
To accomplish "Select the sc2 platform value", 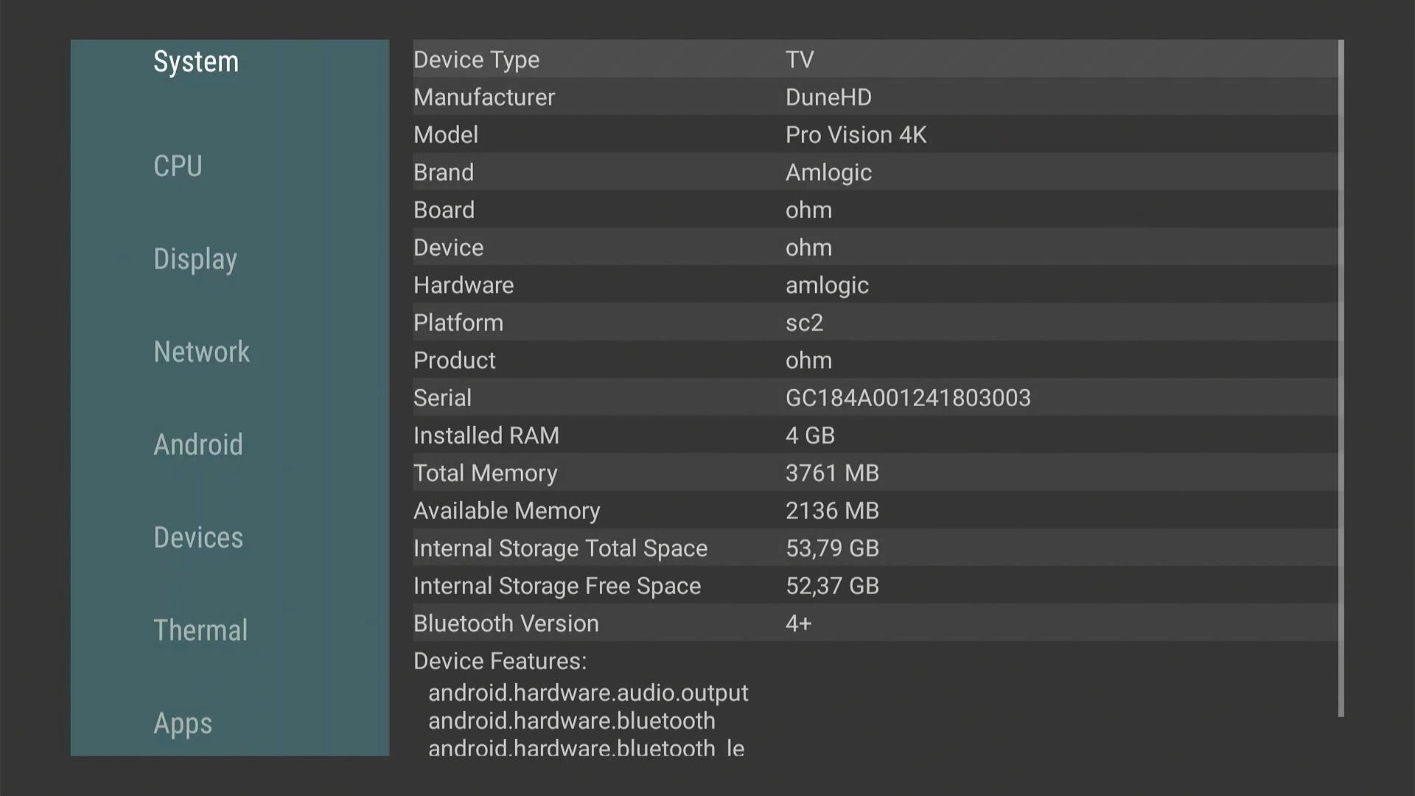I will (804, 323).
